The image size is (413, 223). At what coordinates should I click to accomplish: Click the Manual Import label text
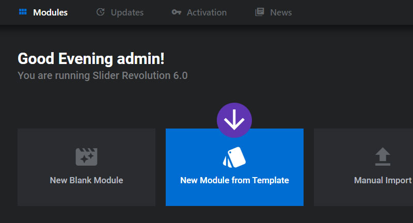click(383, 180)
